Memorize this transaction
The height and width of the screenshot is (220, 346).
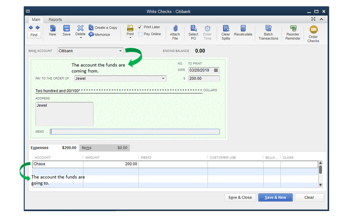(99, 34)
